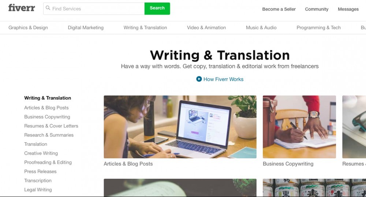Open Business Copywriting image card

(x=299, y=127)
